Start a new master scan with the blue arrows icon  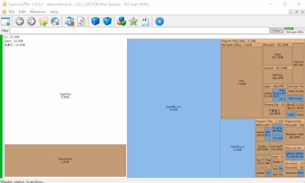tap(69, 22)
